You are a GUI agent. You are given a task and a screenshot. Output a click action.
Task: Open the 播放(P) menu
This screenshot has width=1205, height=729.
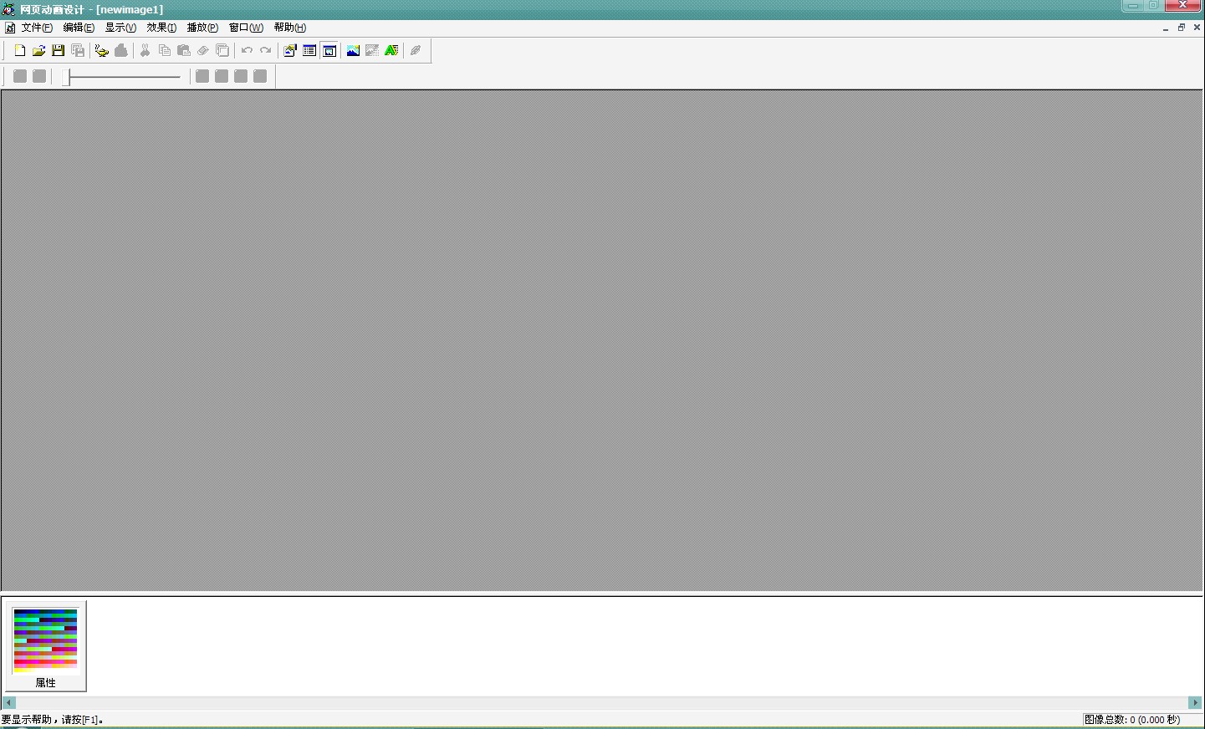tap(202, 28)
